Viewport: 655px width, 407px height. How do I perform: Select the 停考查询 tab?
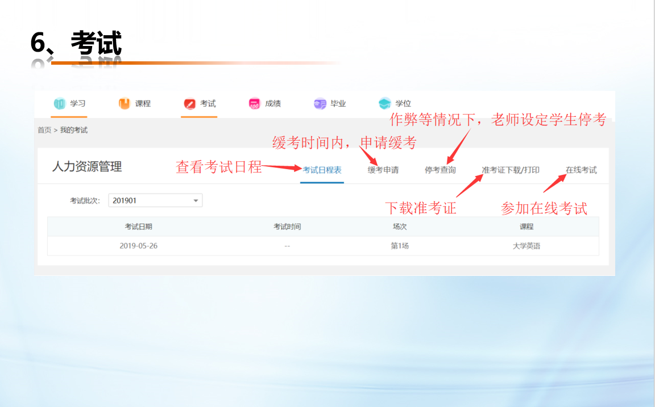coord(440,170)
